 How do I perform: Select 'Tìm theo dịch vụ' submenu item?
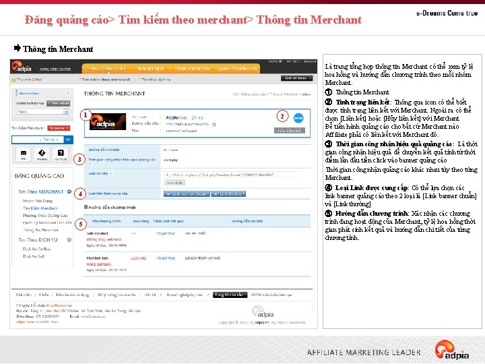pos(156,80)
